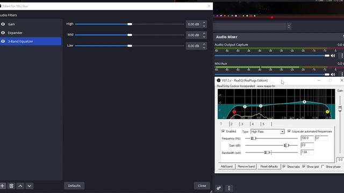Click the High band slider handle

coord(130,24)
